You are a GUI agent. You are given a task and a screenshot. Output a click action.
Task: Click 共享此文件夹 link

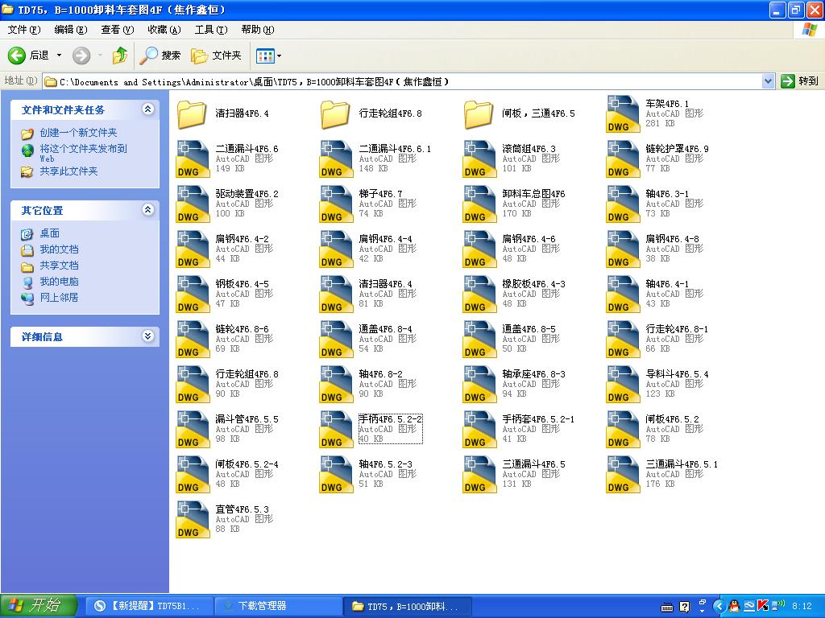click(69, 171)
